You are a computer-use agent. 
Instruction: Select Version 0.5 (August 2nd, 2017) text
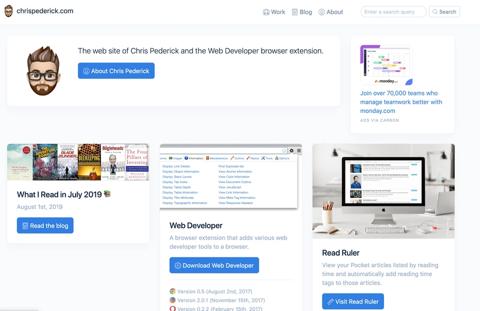click(215, 291)
